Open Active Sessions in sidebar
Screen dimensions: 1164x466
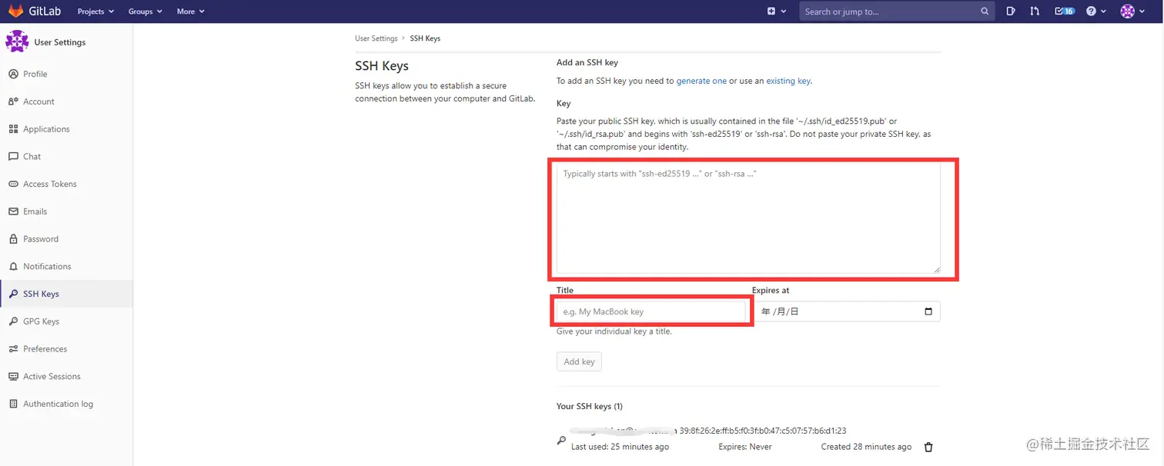point(66,376)
